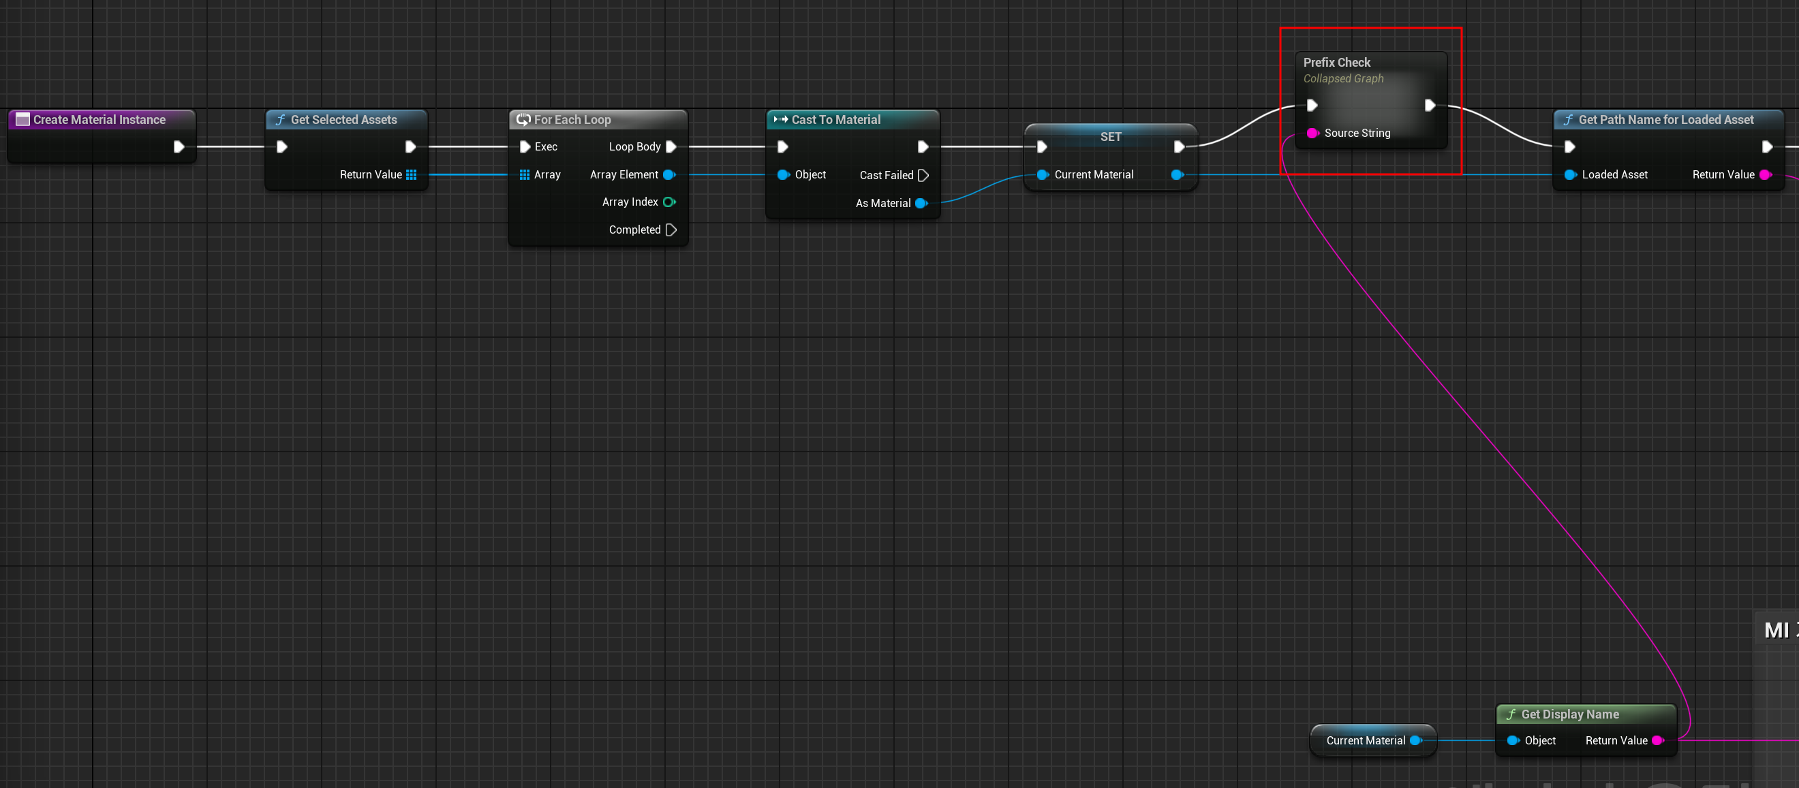
Task: Click the Get Path Name for Loaded Asset title
Action: pyautogui.click(x=1665, y=119)
